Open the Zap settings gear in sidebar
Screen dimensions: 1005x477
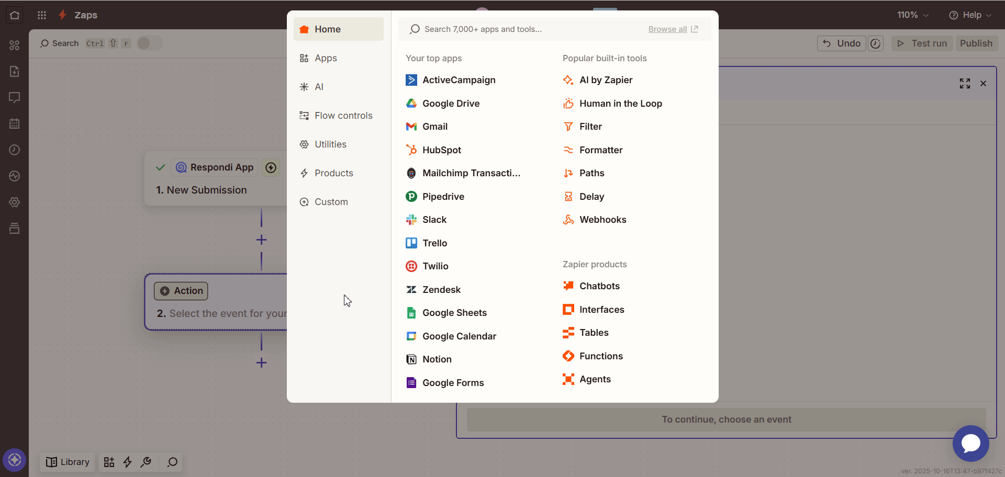tap(15, 202)
